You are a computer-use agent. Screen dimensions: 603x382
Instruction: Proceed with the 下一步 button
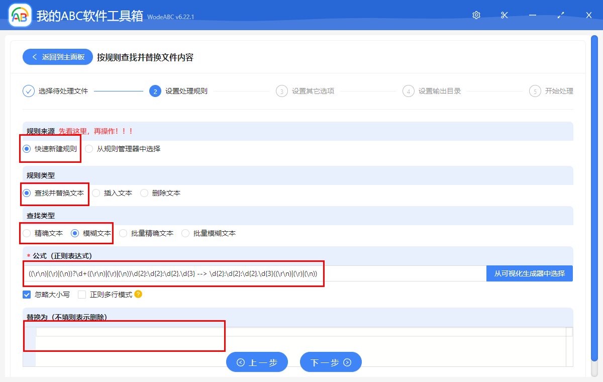click(x=331, y=362)
